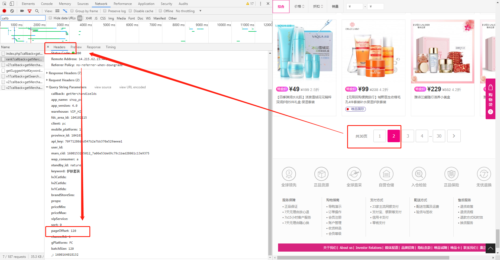Image resolution: width=500 pixels, height=260 pixels.
Task: Click the 无忧退换 seven-day return icon
Action: [x=484, y=174]
